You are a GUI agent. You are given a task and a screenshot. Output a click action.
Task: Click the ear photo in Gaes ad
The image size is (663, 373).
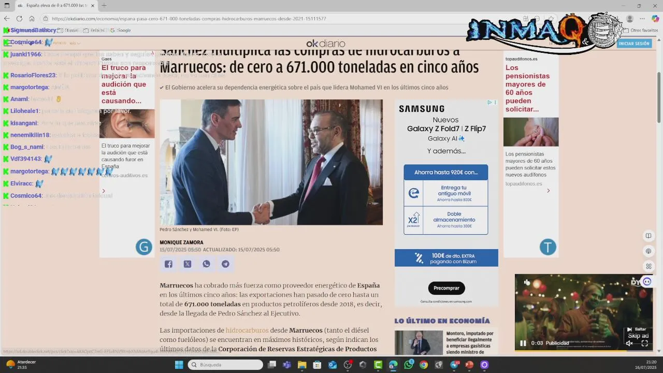click(x=127, y=123)
